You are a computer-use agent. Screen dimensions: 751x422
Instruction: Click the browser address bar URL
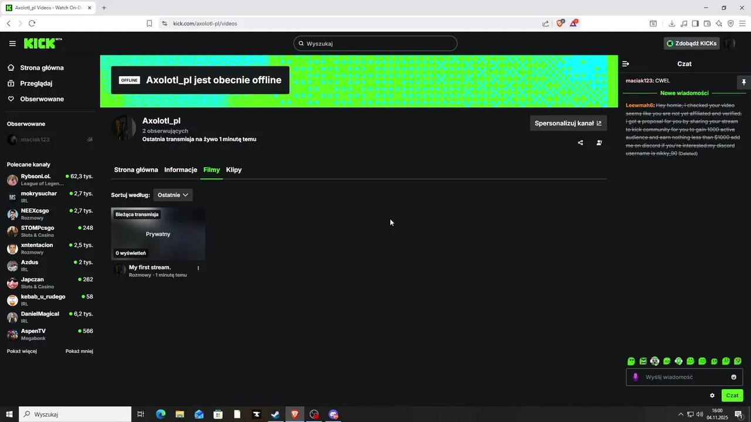click(x=205, y=23)
